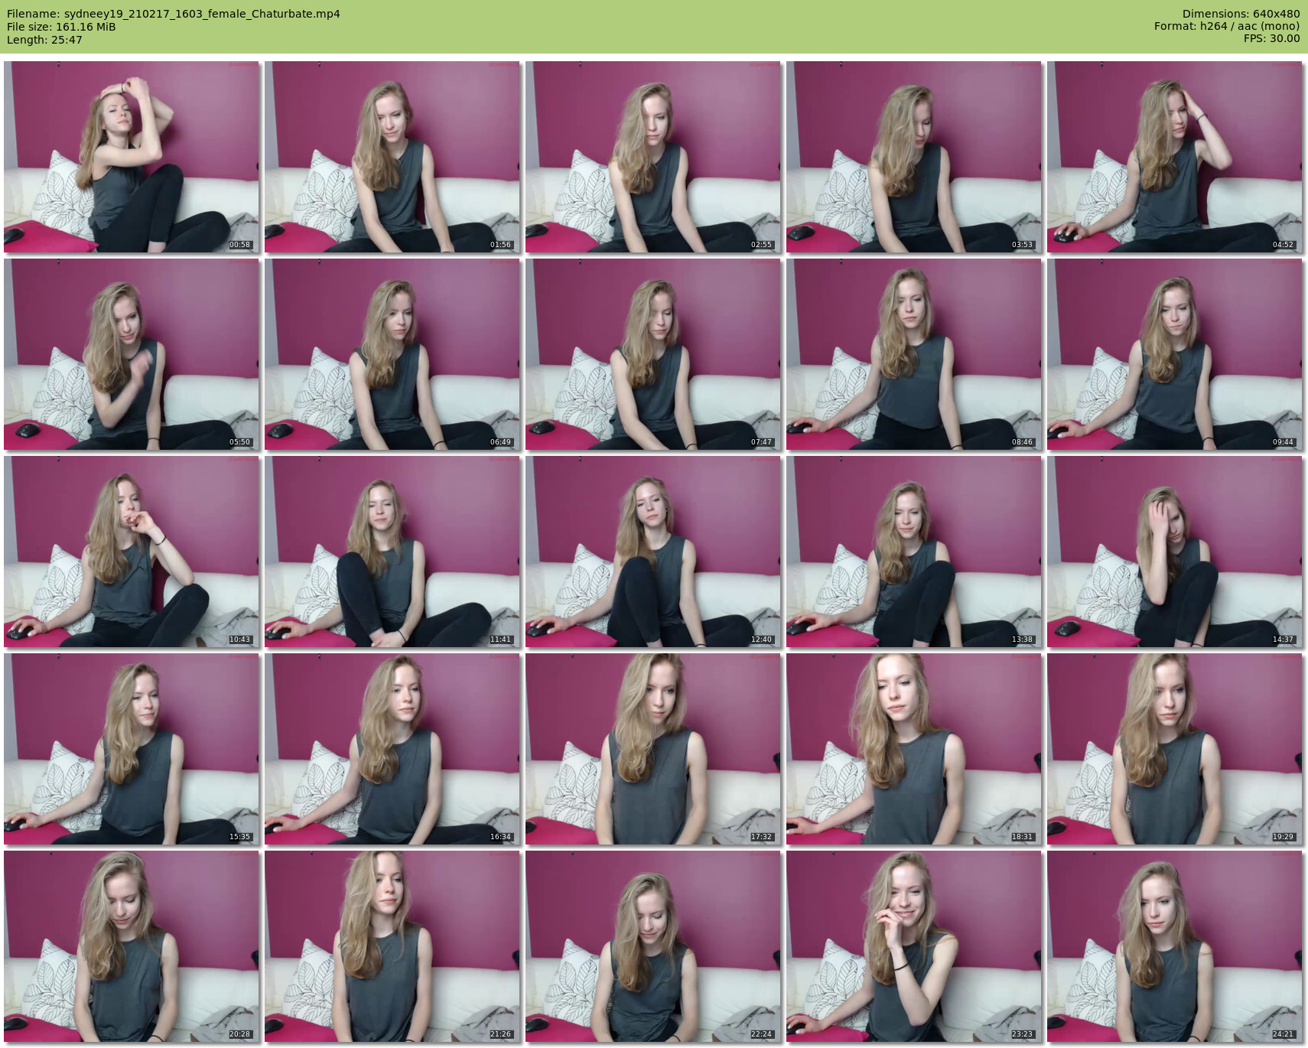
Task: Select the thumbnail timestamped 08:46
Action: tap(914, 354)
